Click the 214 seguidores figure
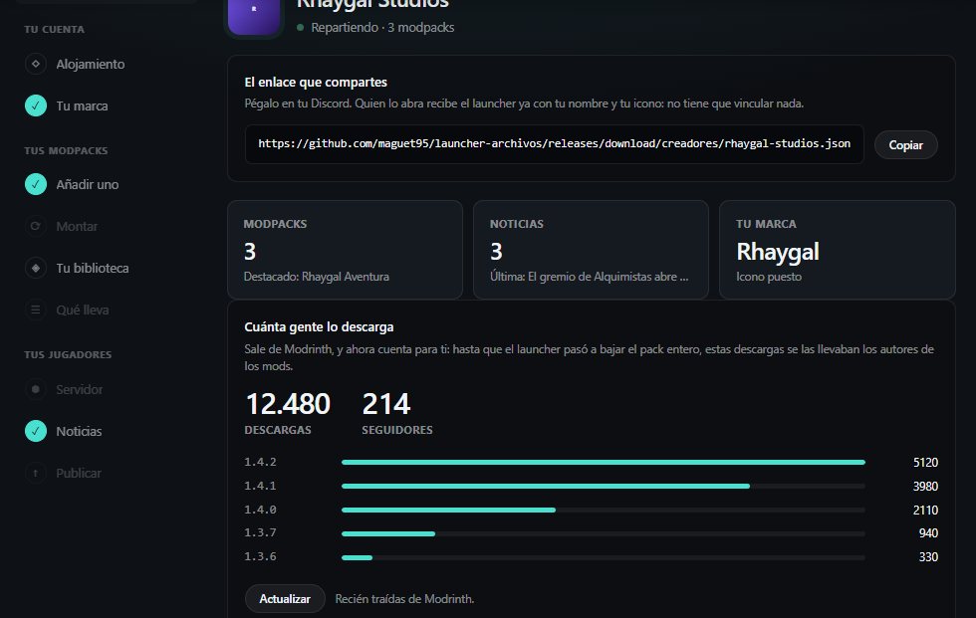 386,404
